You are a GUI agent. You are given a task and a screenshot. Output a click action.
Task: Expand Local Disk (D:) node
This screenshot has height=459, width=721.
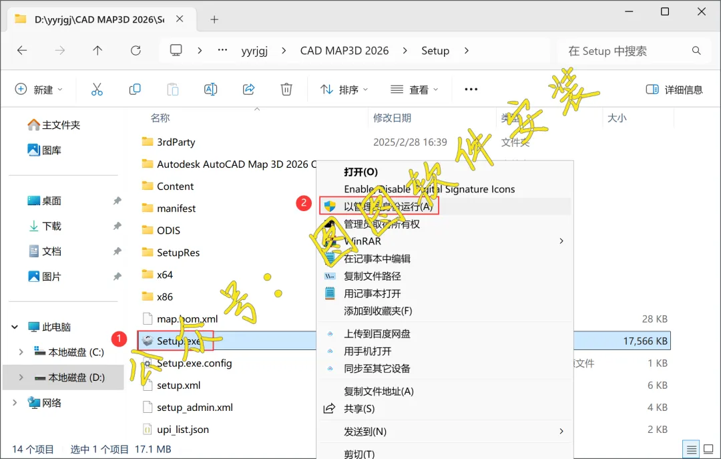click(x=21, y=377)
